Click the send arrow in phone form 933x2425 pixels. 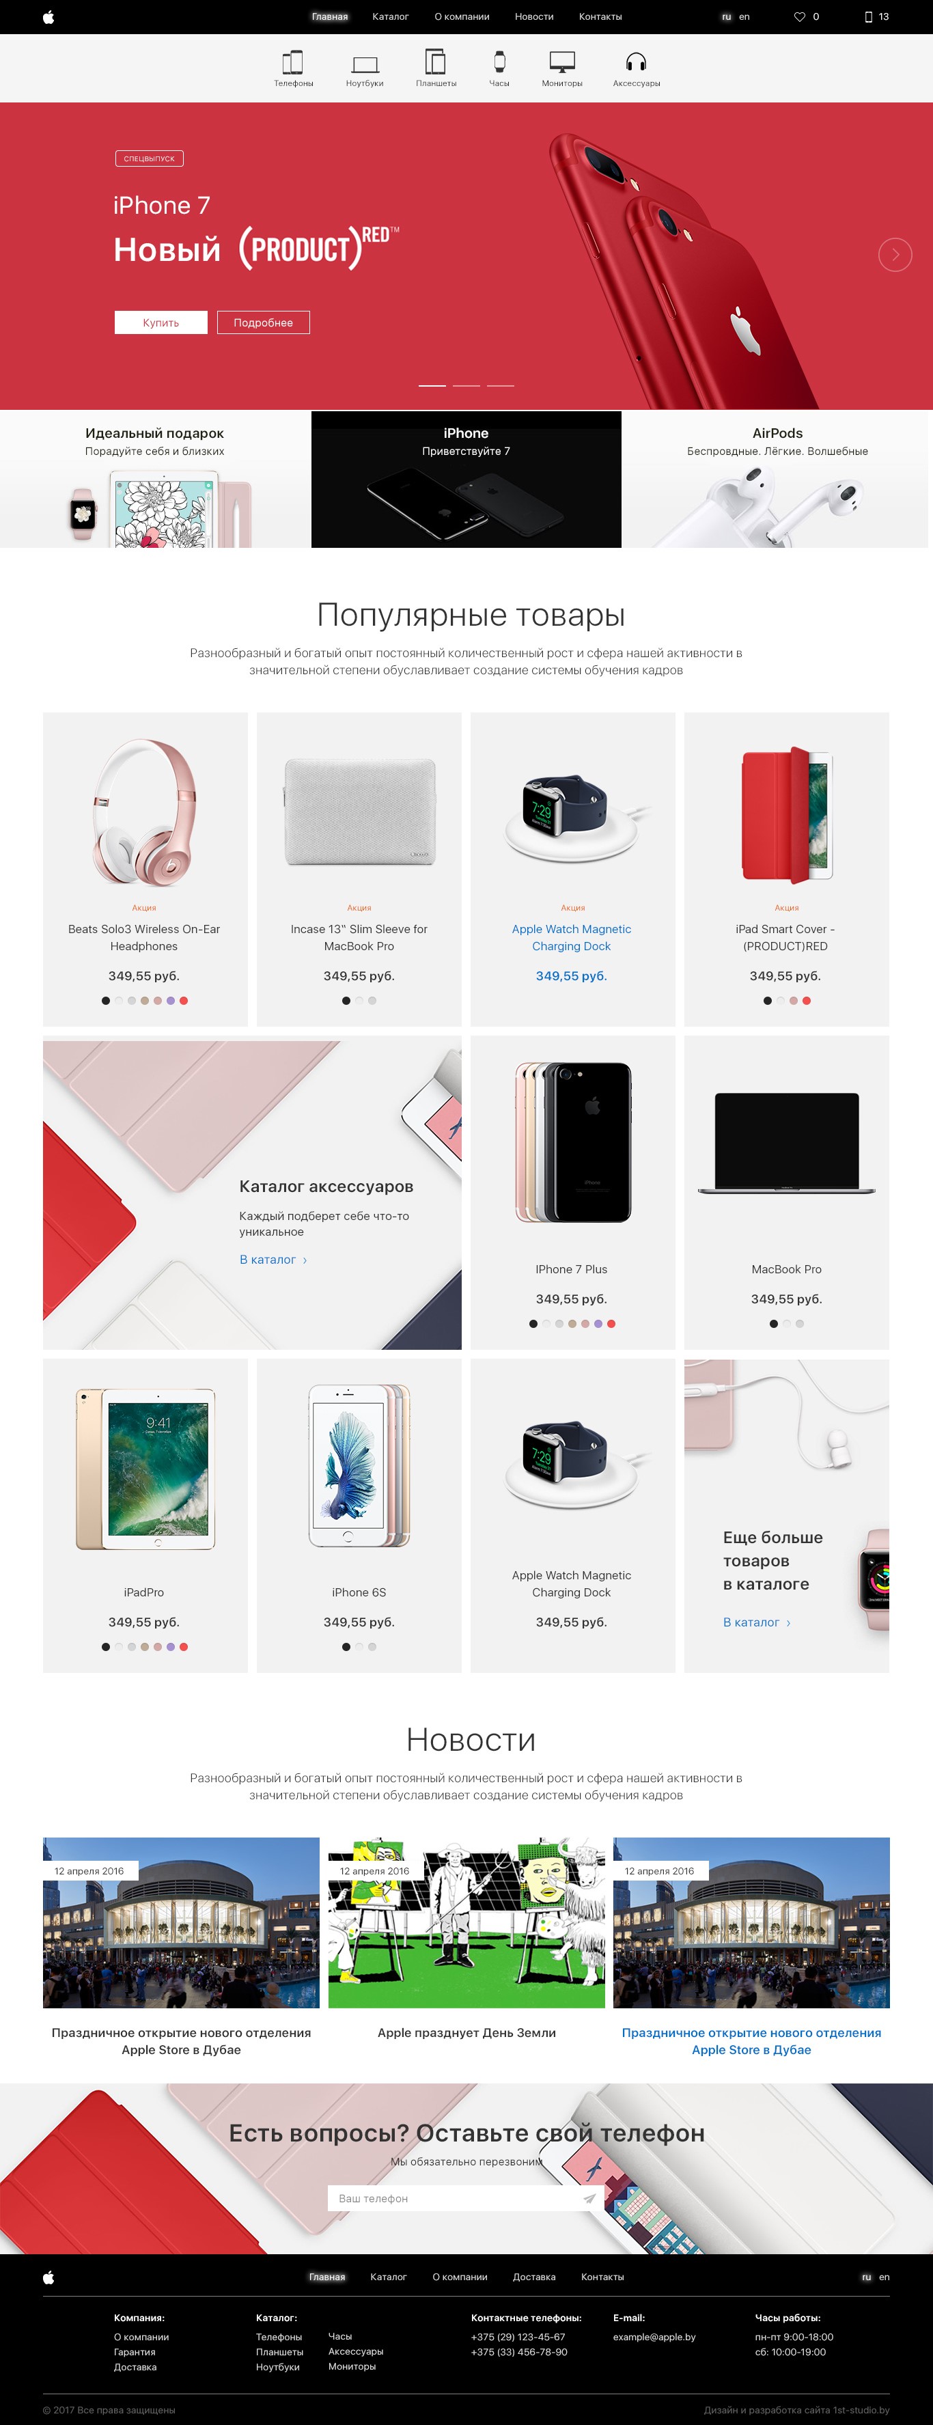[x=589, y=2198]
